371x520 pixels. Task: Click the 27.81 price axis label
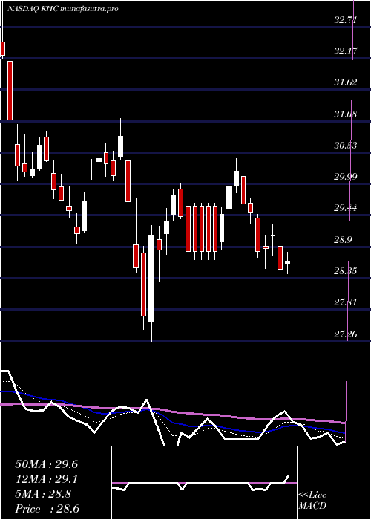pyautogui.click(x=346, y=302)
